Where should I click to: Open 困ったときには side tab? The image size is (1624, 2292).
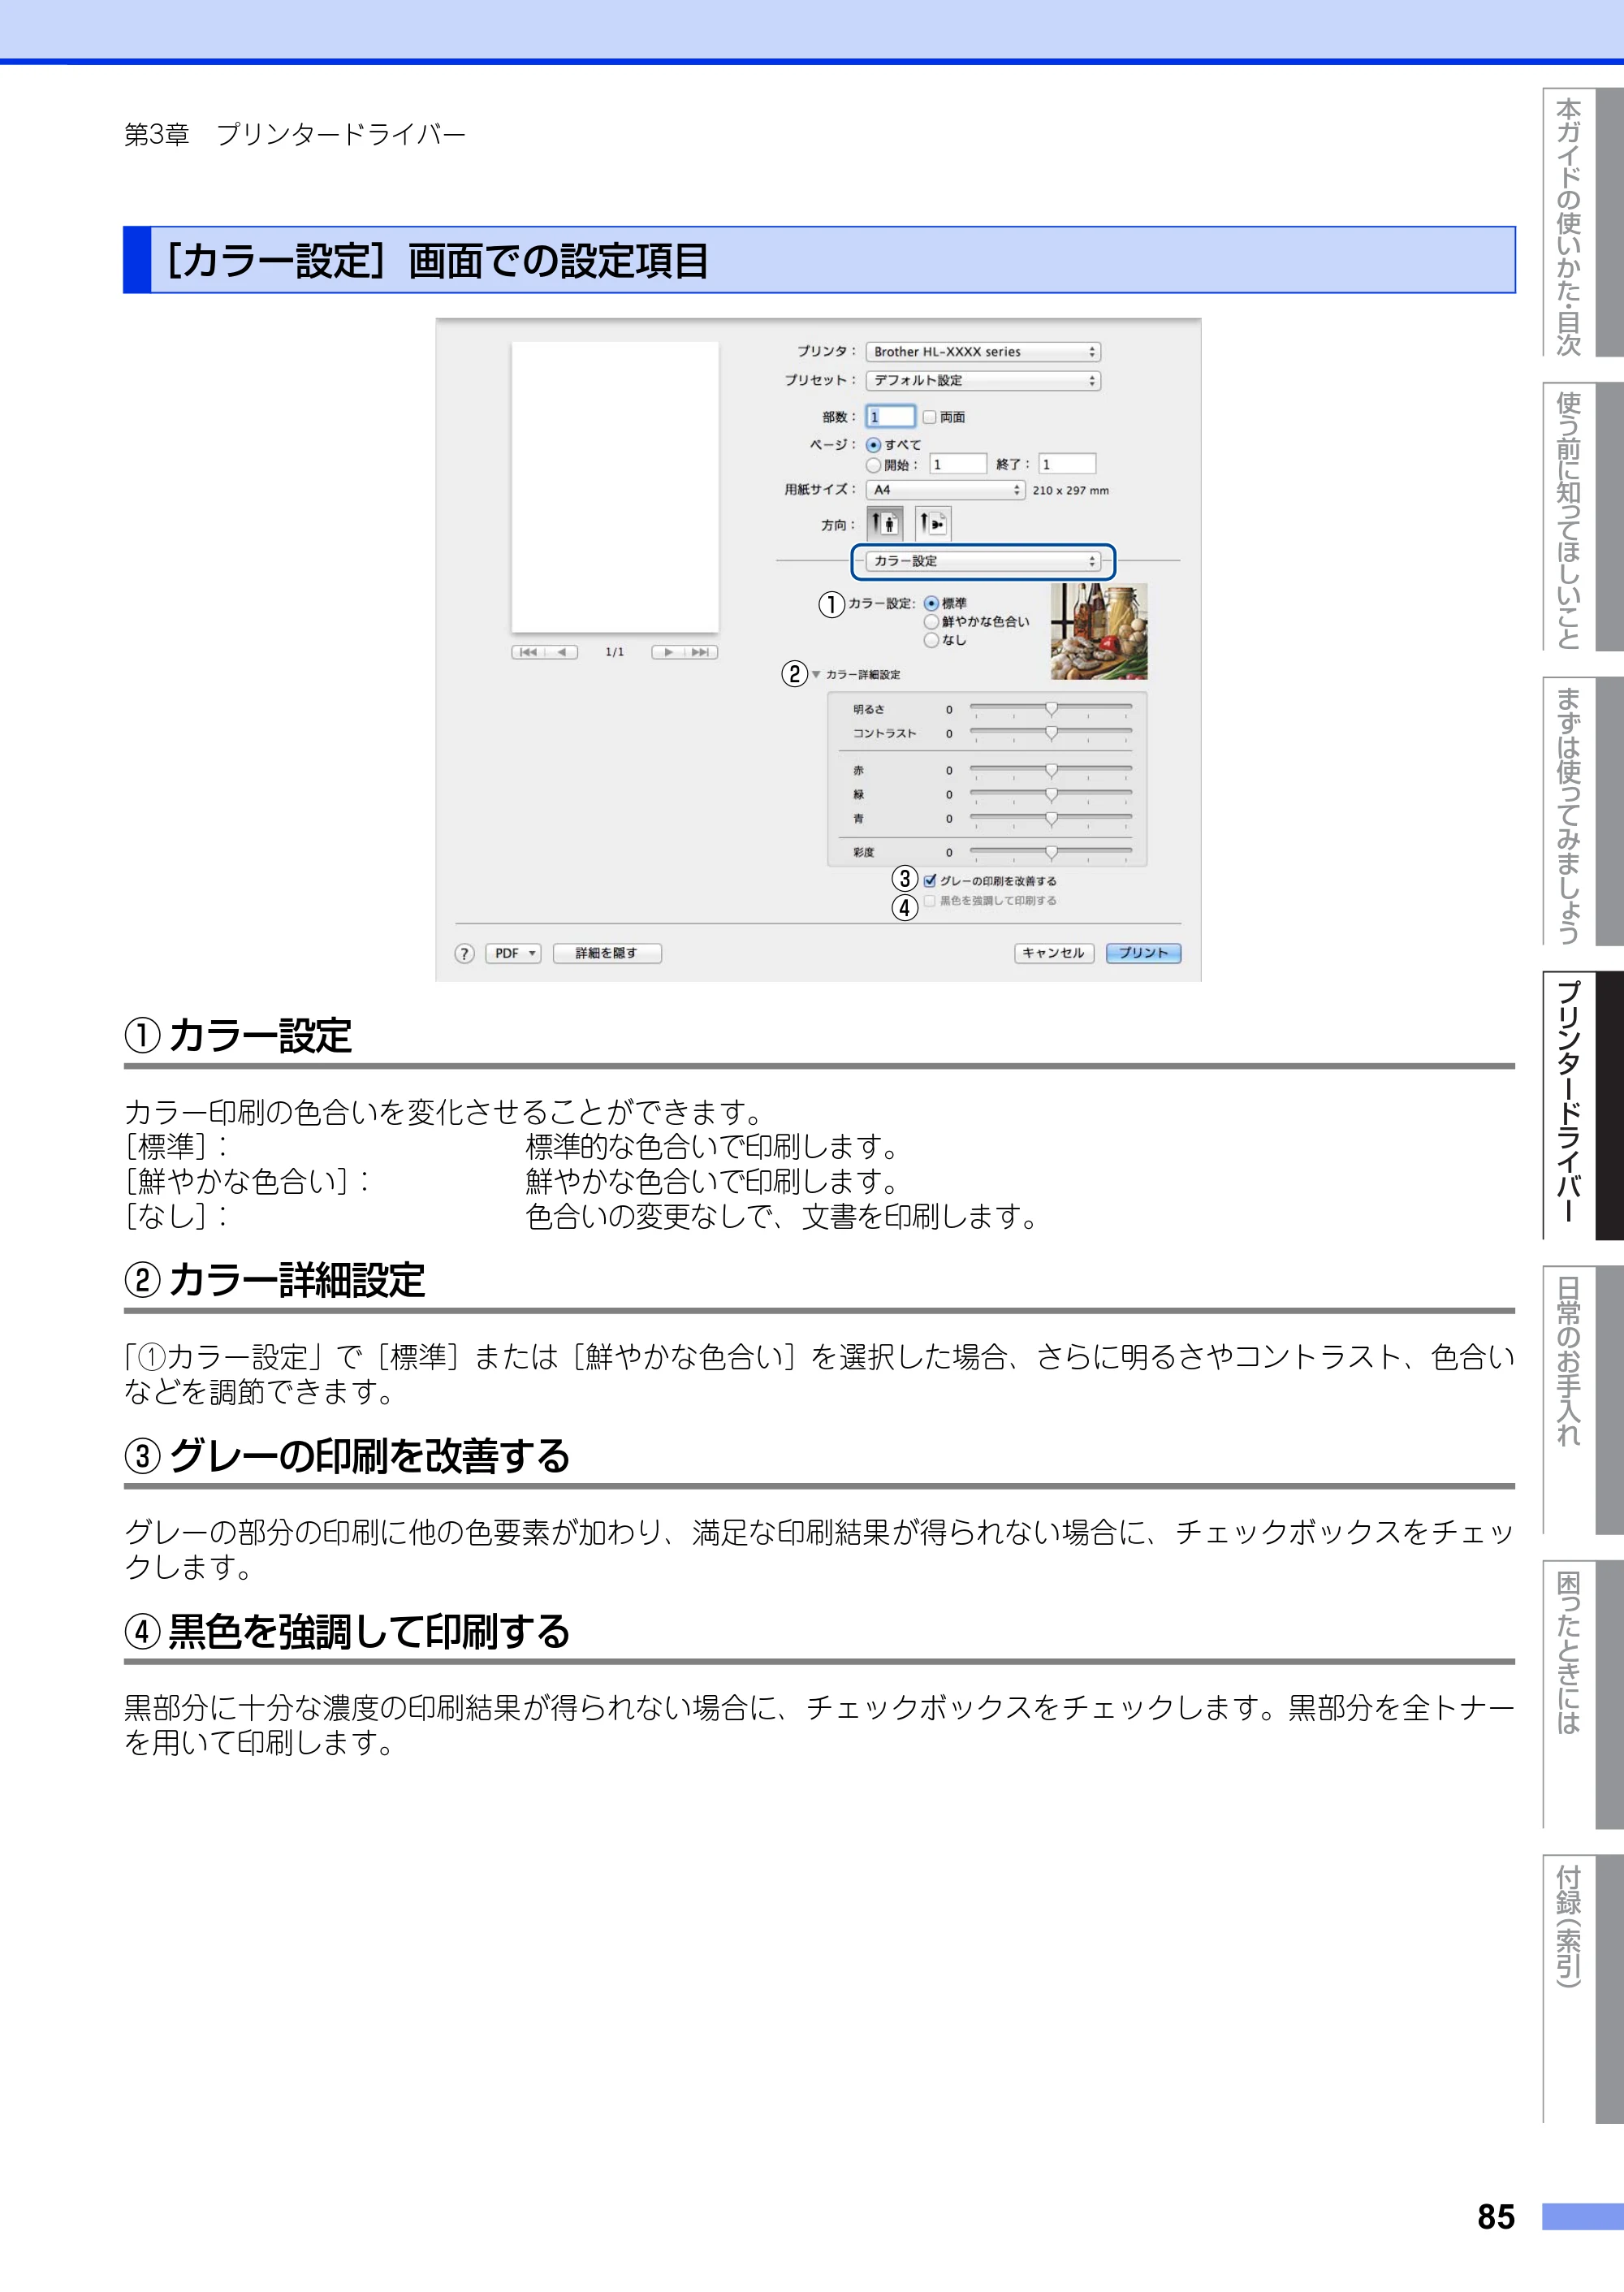(1583, 1694)
